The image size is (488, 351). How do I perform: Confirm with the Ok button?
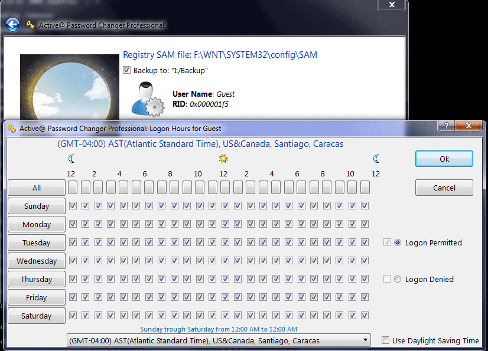click(444, 159)
